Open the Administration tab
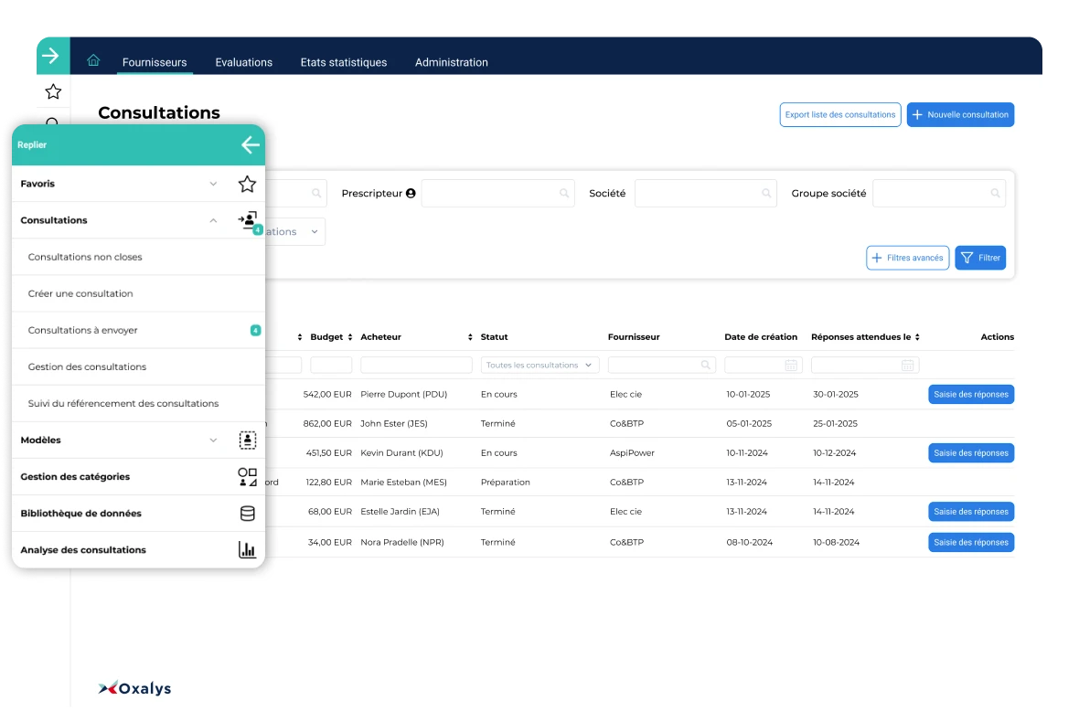Screen dimensions: 1079x722 coord(451,62)
